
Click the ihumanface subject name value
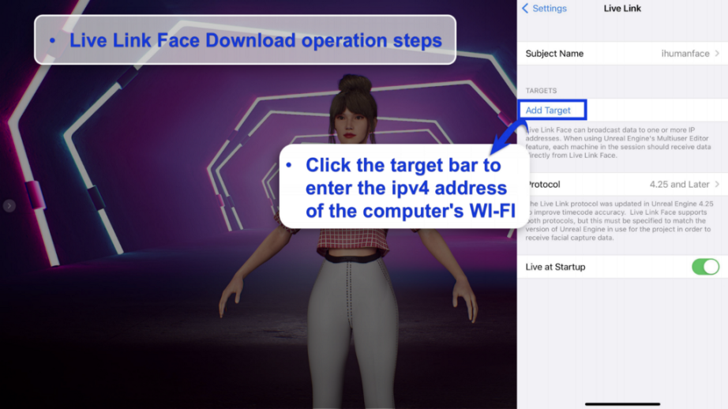685,54
